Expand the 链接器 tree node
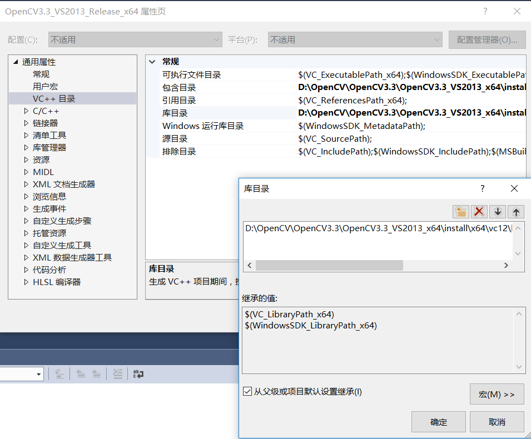Viewport: 531px width, 439px height. coord(26,123)
